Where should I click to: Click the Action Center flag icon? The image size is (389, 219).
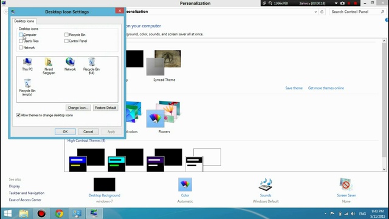[332, 214]
